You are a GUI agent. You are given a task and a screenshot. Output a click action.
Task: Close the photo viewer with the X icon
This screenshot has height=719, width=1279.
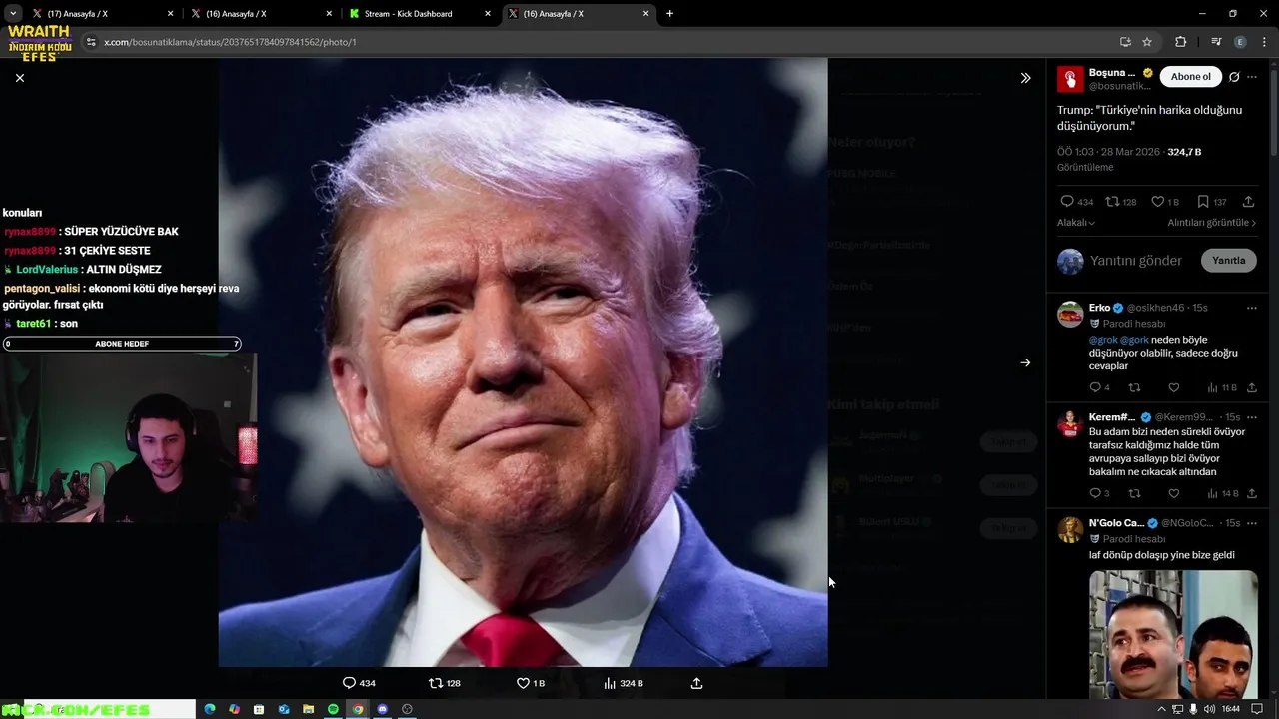(20, 78)
